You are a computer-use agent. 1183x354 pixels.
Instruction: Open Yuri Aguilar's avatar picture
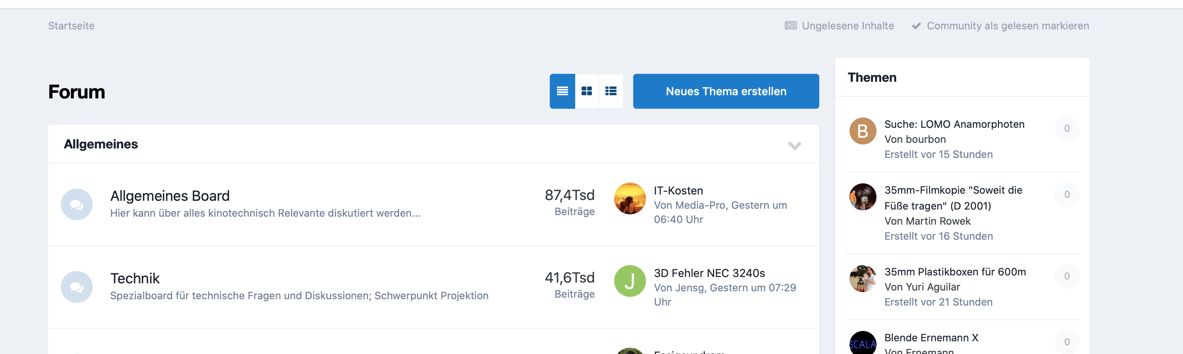863,278
